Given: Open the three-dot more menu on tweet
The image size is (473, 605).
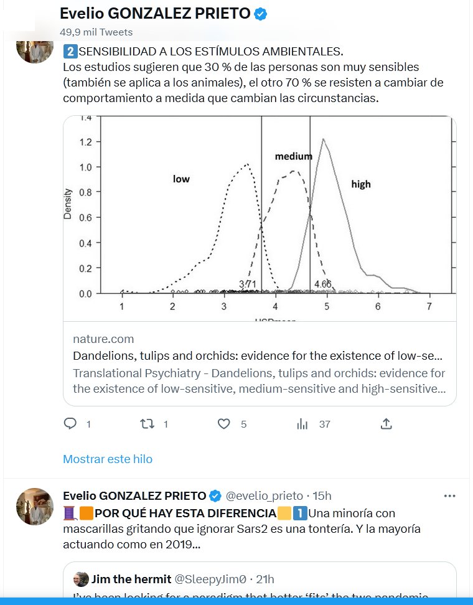Looking at the screenshot, I should pyautogui.click(x=449, y=496).
